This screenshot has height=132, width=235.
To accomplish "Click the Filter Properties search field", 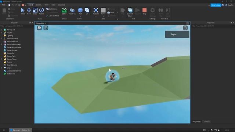I will pyautogui.click(x=213, y=26).
